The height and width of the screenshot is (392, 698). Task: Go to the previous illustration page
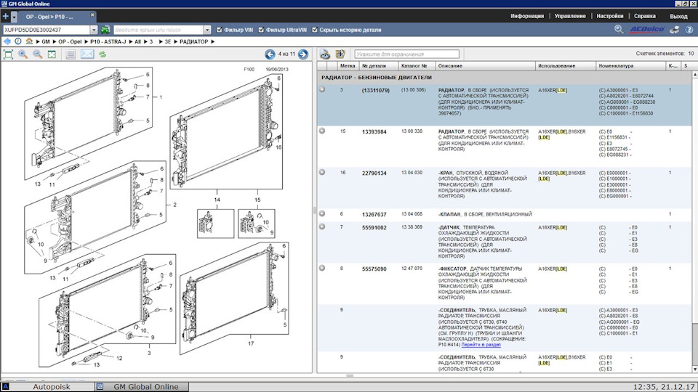coord(270,54)
